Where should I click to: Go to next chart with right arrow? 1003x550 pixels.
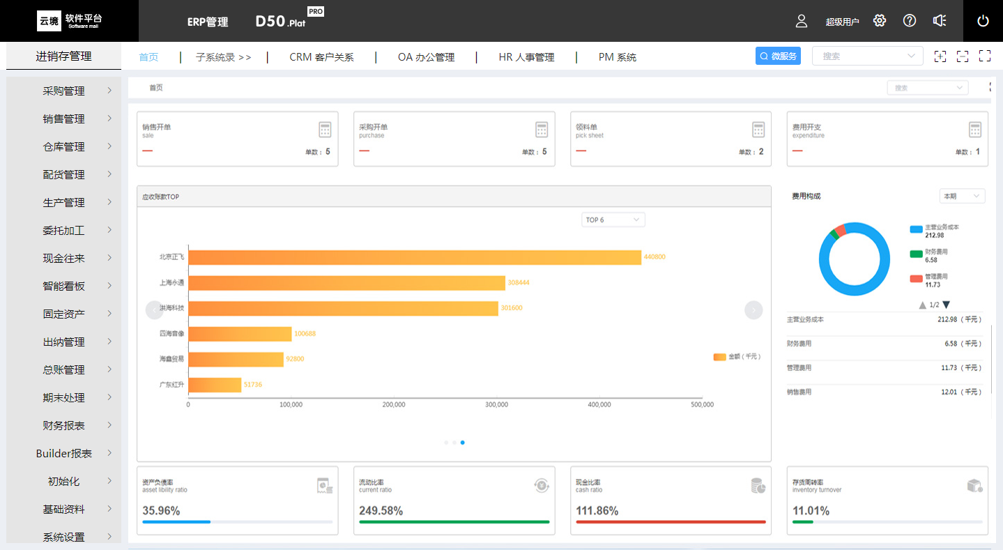tap(753, 310)
